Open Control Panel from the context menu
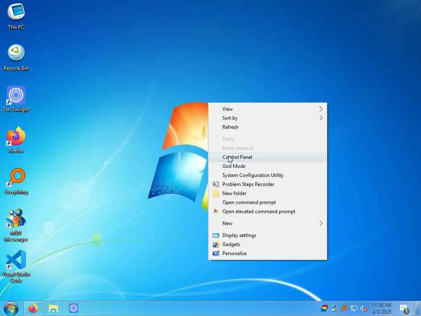The height and width of the screenshot is (316, 421). [x=268, y=157]
